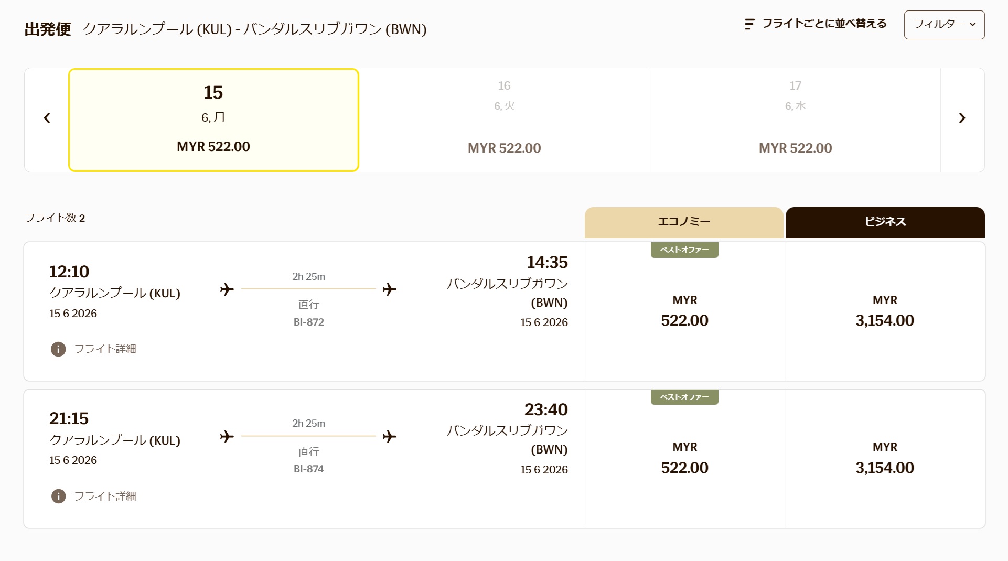The height and width of the screenshot is (561, 1008).
Task: Go to previous dates with left chevron
Action: tap(47, 118)
